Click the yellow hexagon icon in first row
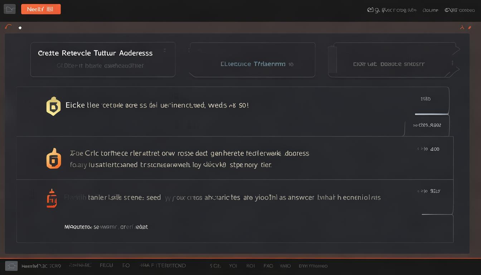The image size is (481, 275). 53,106
